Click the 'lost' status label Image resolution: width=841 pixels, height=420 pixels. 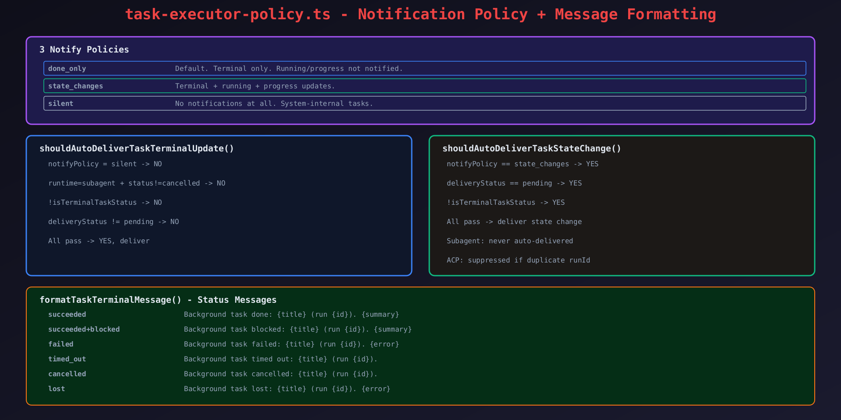(57, 389)
